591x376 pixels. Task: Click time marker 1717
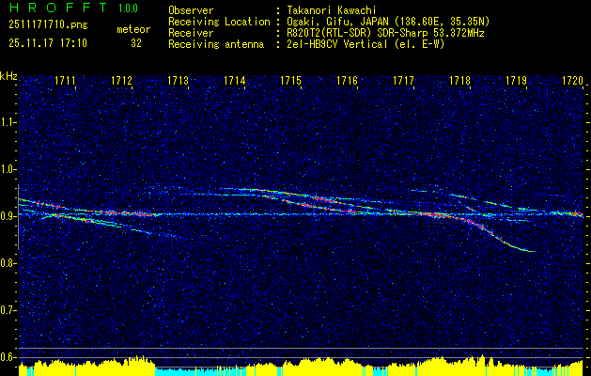click(404, 80)
